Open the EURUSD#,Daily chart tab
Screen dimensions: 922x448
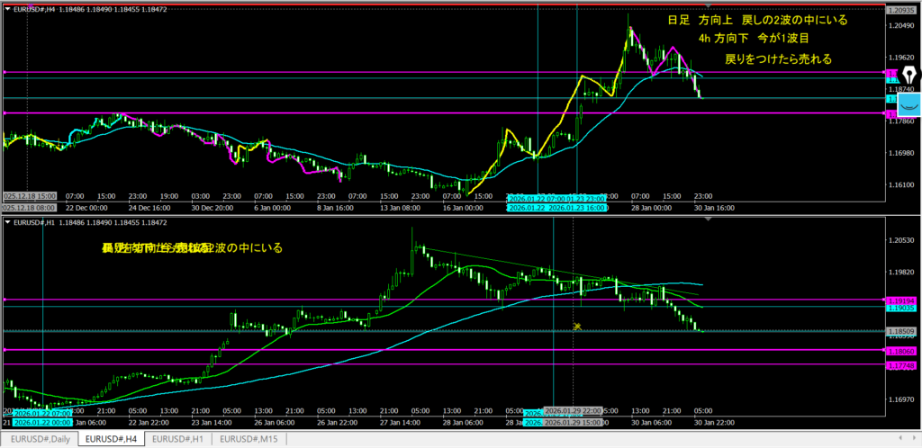39,438
